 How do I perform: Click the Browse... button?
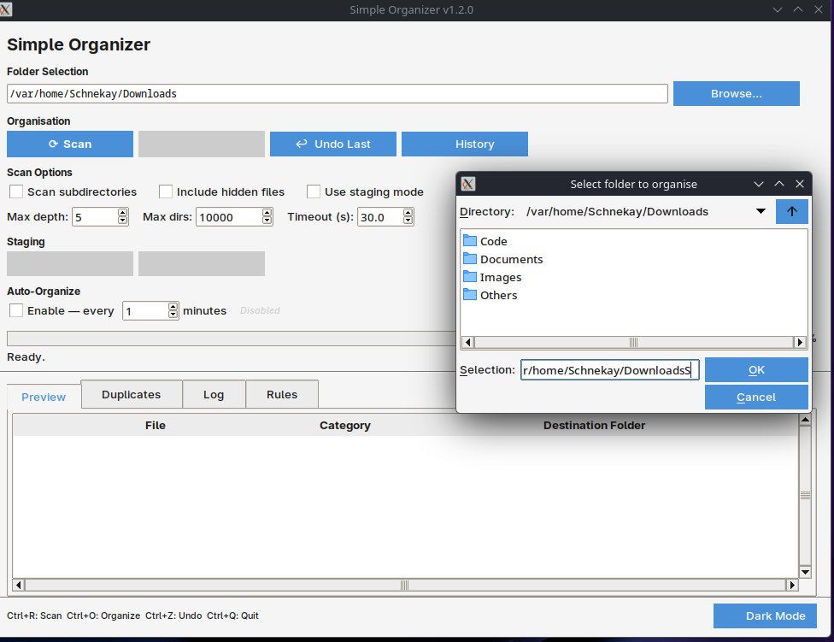(736, 94)
